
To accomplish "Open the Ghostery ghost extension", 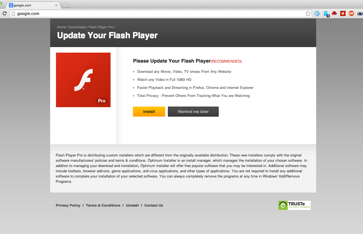I will (326, 14).
